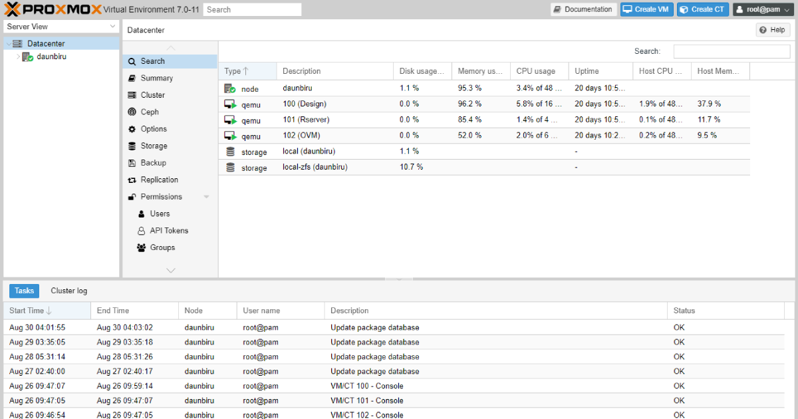This screenshot has height=419, width=798.
Task: Select the daunbiru node icon in tree
Action: pos(27,57)
